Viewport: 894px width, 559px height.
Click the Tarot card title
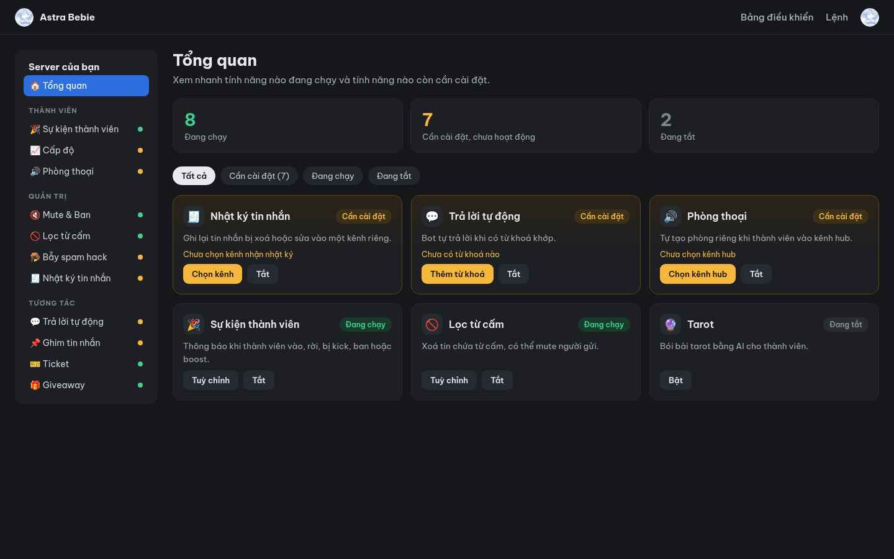700,324
